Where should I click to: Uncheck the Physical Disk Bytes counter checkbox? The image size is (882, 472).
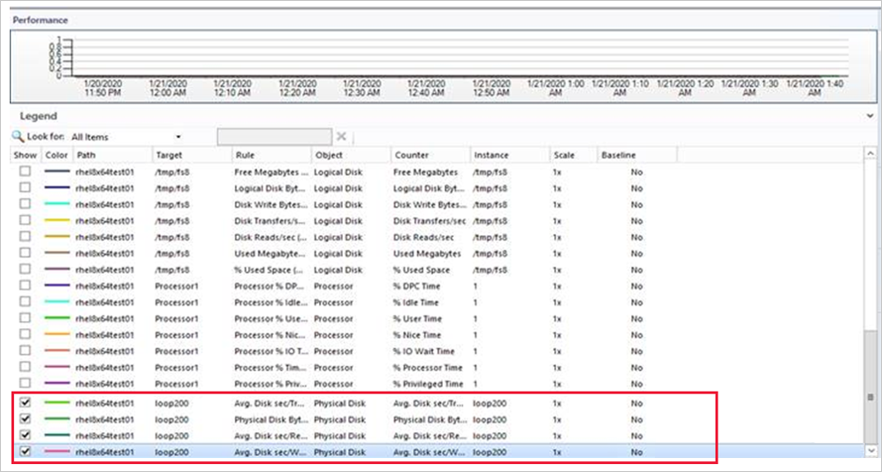click(26, 420)
